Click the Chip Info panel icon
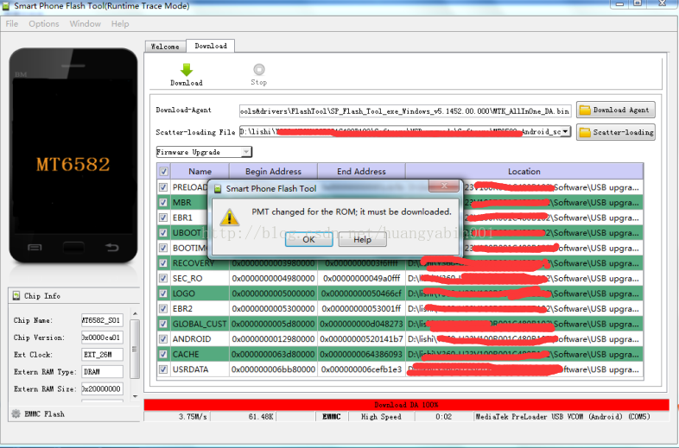The height and width of the screenshot is (448, 679). 16,295
